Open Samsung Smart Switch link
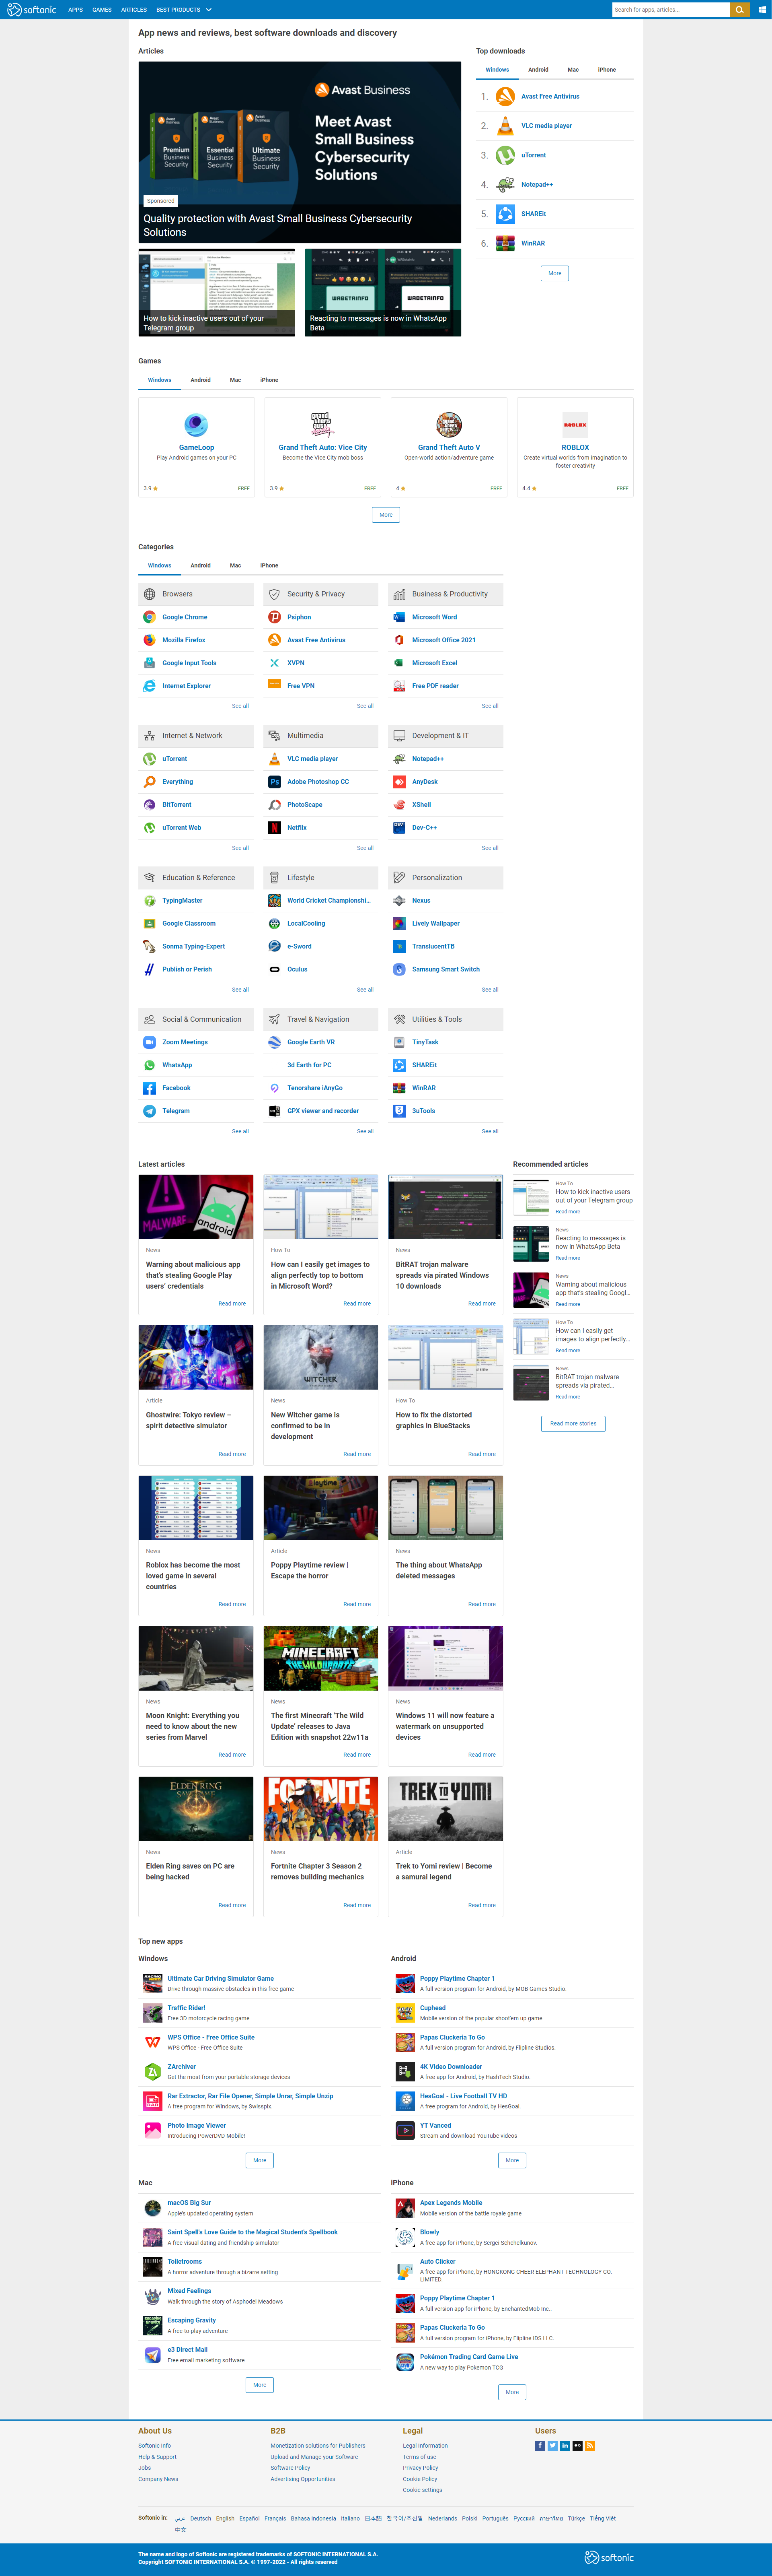 coord(446,969)
